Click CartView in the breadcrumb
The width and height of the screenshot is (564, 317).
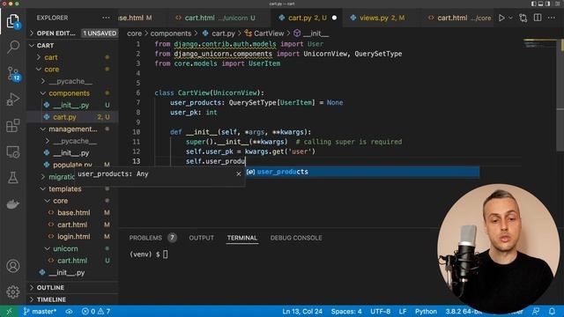point(269,33)
